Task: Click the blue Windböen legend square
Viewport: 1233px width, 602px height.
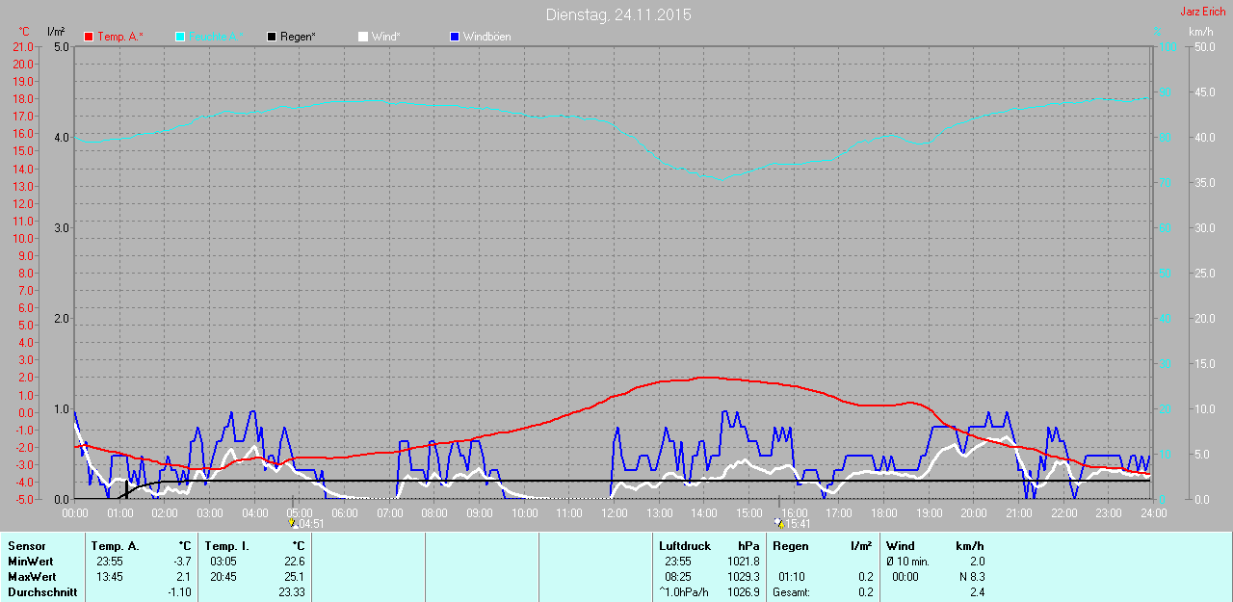Action: coord(455,37)
